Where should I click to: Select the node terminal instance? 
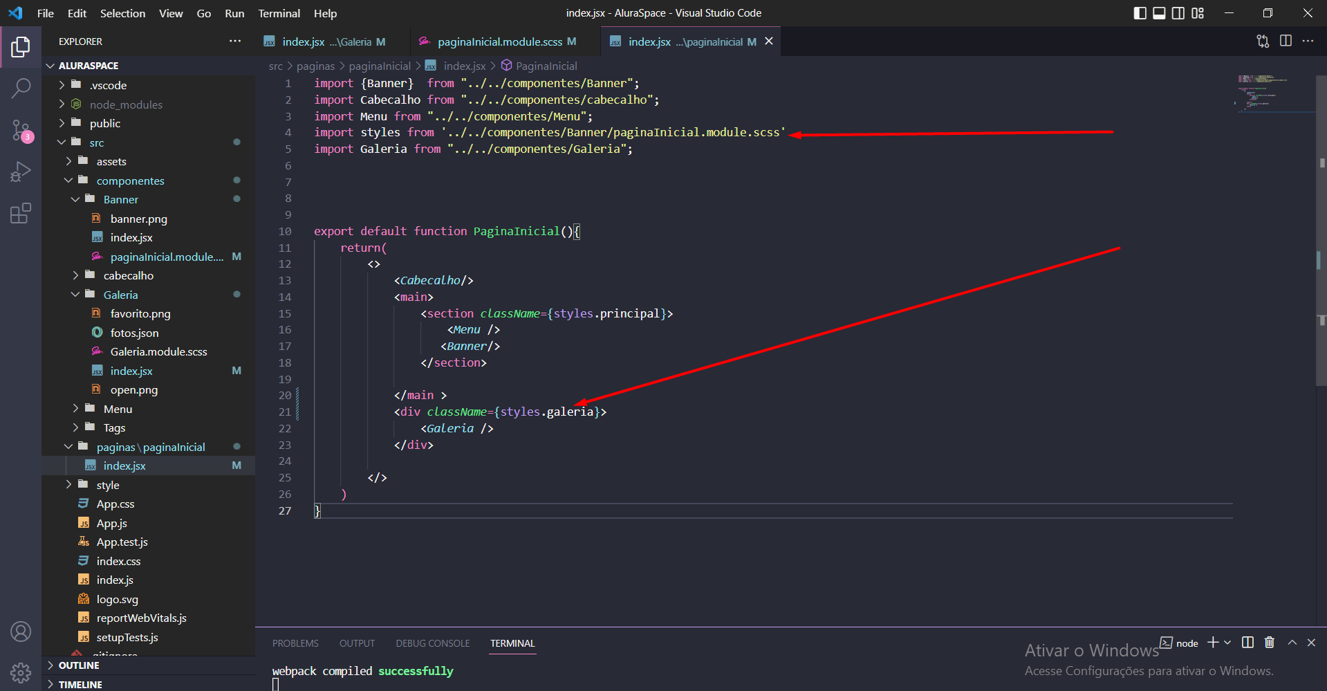coord(1179,643)
